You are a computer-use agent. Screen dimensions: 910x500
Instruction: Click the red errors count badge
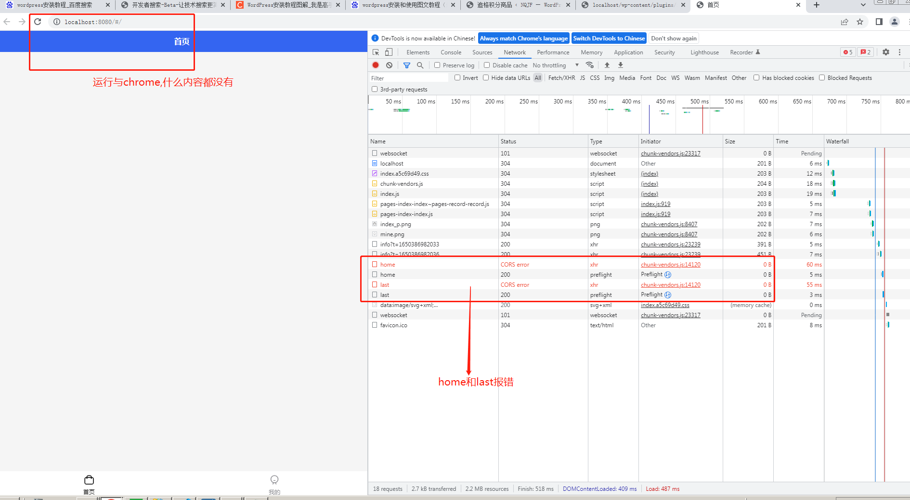[x=848, y=52]
